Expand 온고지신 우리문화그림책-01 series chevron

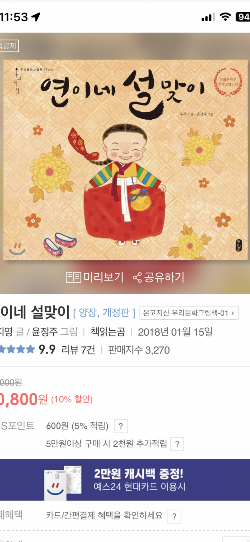coord(232,313)
